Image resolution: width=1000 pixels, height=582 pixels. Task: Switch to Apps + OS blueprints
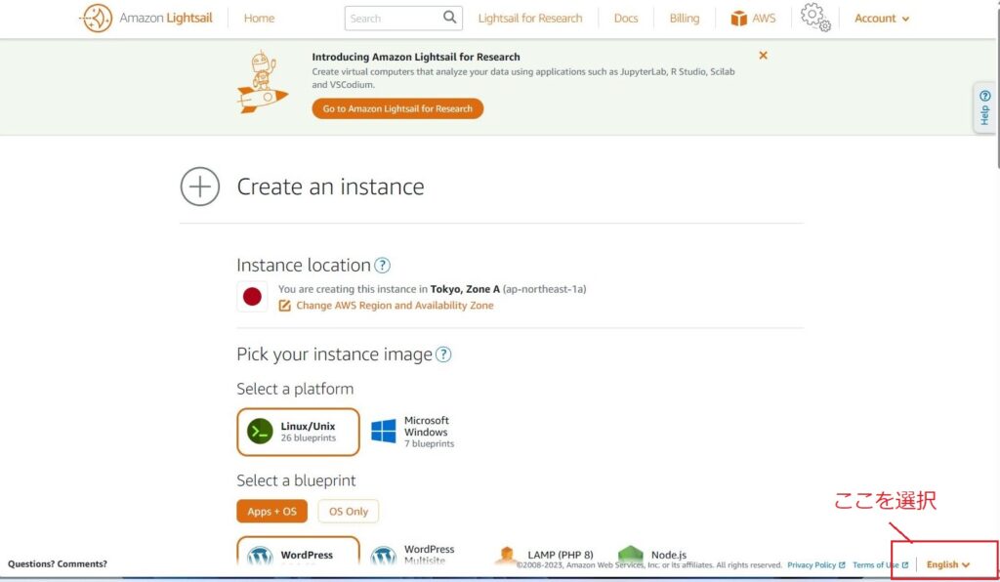pos(271,512)
